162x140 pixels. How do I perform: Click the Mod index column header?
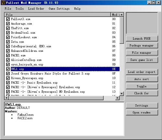pyautogui.click(x=115, y=15)
